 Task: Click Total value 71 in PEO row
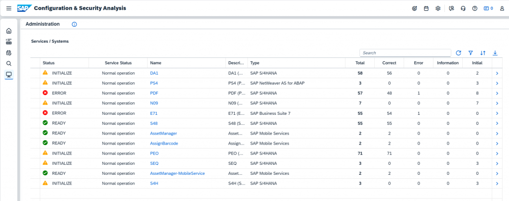coord(360,153)
